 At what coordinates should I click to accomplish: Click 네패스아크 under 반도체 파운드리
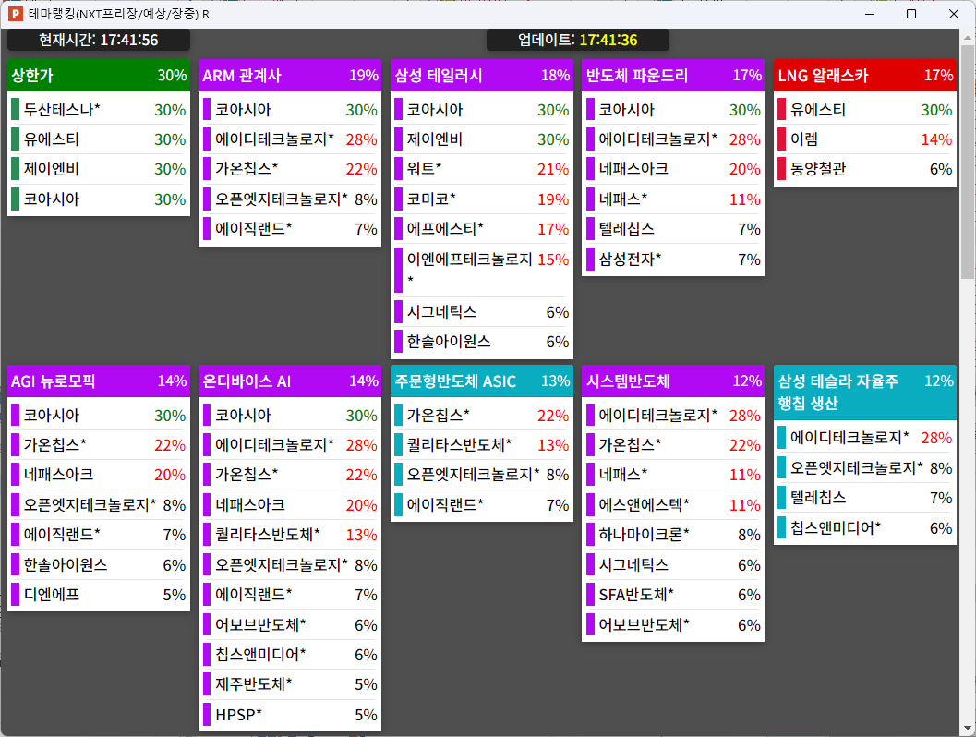point(673,169)
